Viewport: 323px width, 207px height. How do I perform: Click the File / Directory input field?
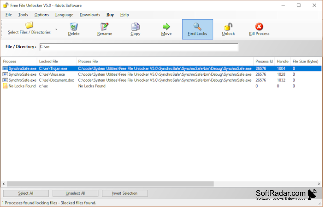[139, 47]
